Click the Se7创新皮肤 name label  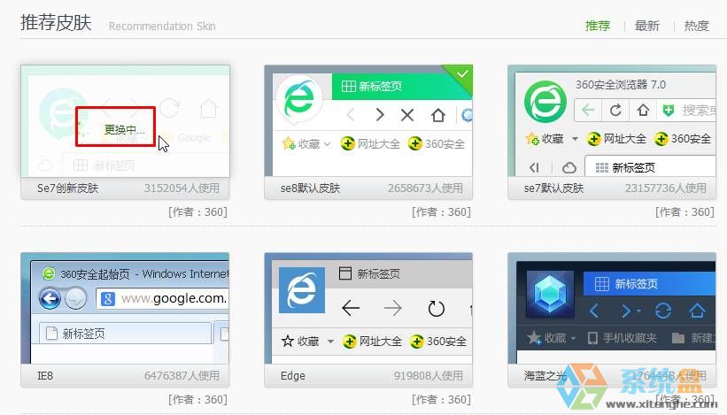tap(67, 188)
